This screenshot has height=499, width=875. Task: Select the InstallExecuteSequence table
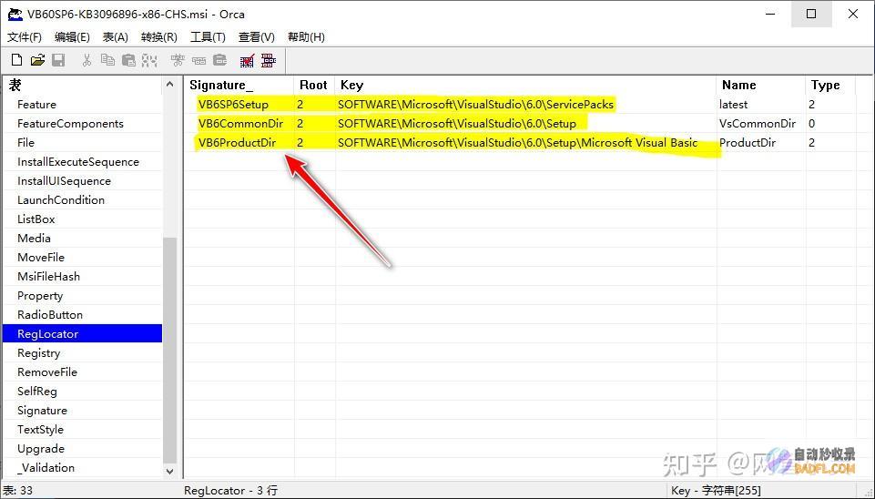coord(78,162)
